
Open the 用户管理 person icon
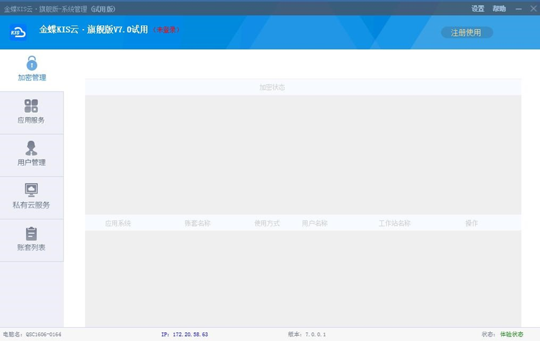(32, 148)
